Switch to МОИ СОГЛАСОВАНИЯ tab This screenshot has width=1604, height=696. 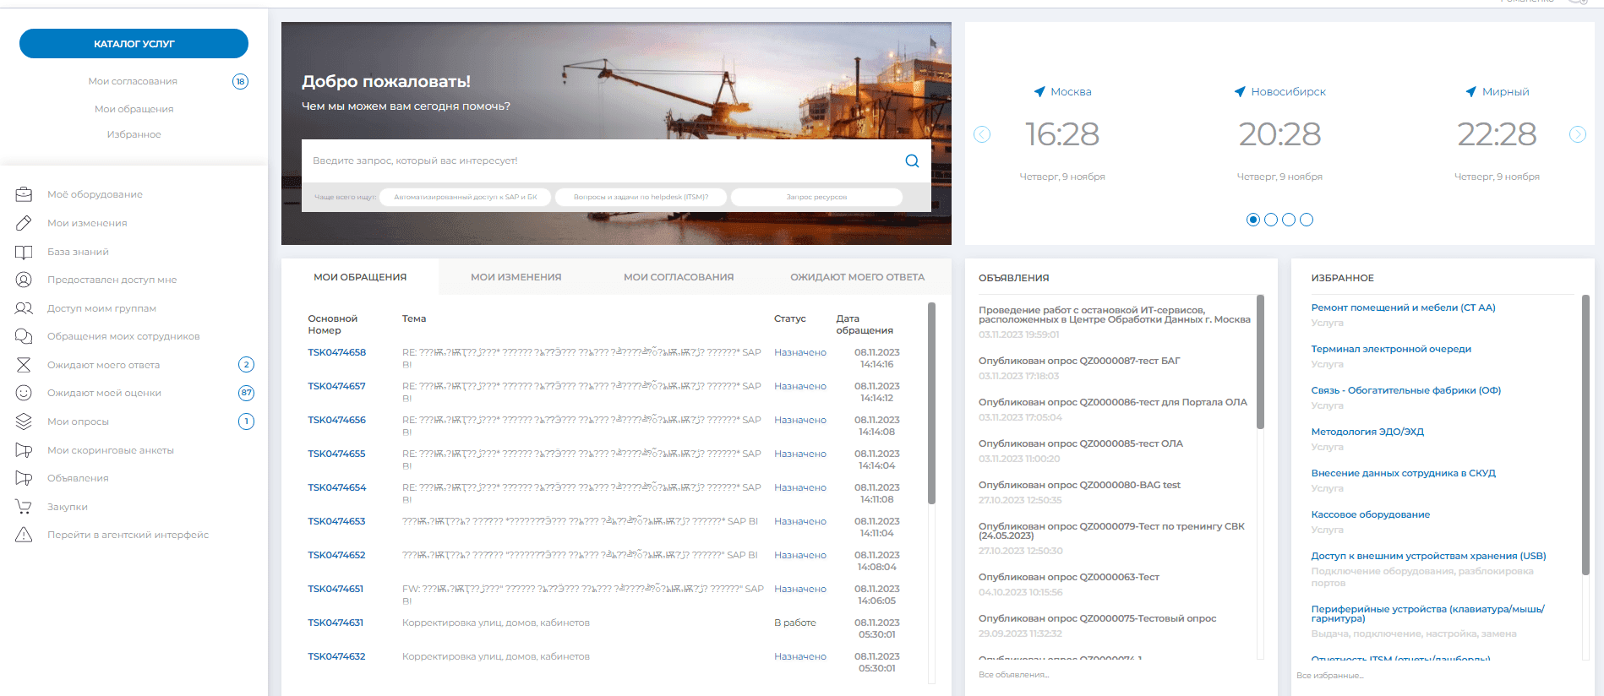[679, 277]
